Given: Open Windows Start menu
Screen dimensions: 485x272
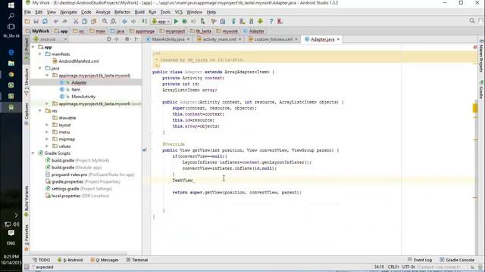Looking at the screenshot, I should pos(11,5).
